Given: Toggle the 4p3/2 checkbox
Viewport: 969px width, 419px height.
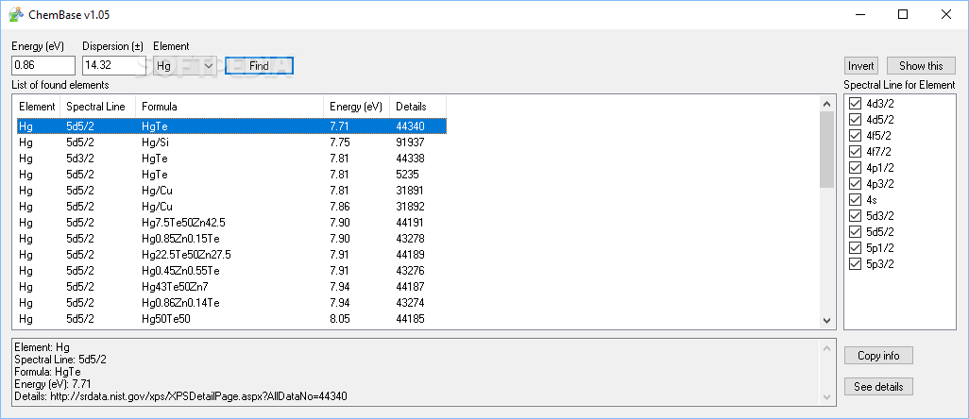Looking at the screenshot, I should [x=856, y=183].
